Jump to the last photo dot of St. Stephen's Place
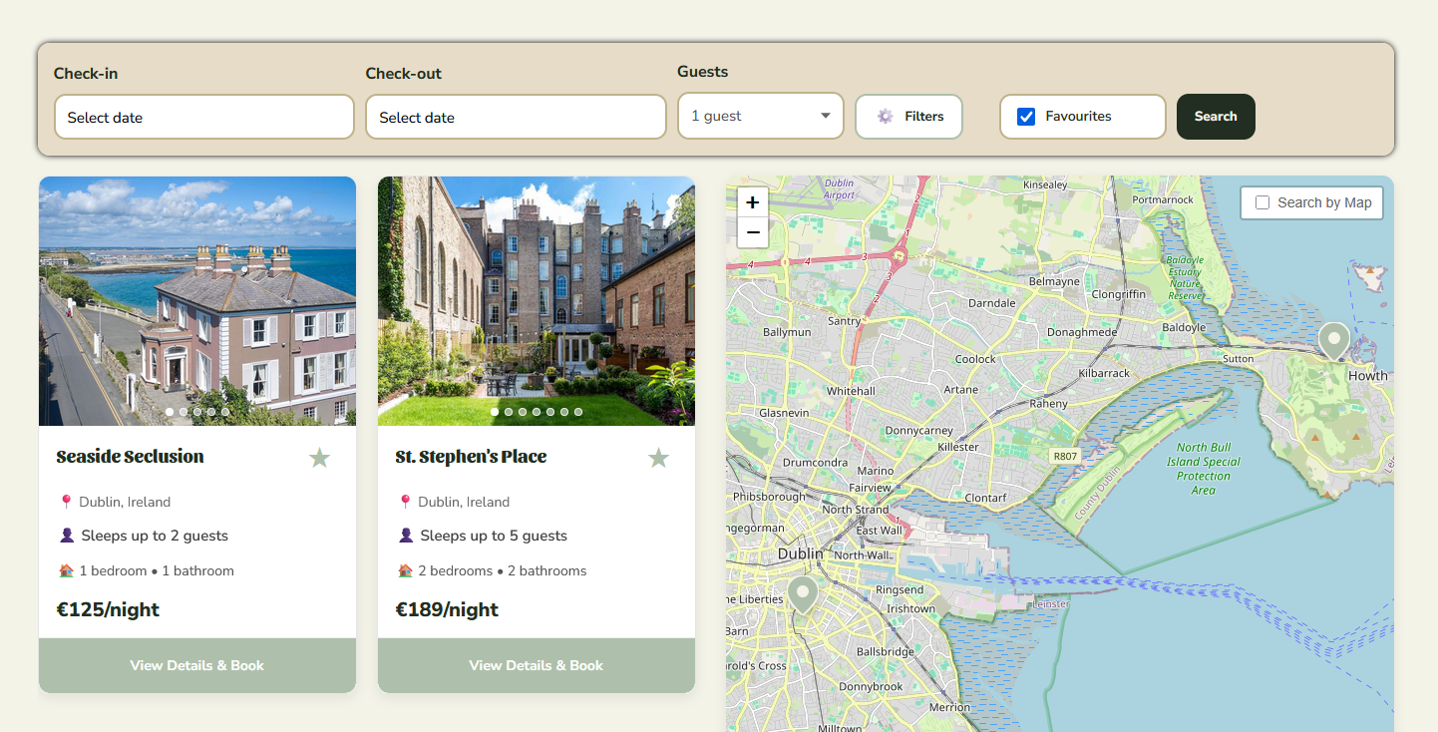1438x732 pixels. click(578, 412)
